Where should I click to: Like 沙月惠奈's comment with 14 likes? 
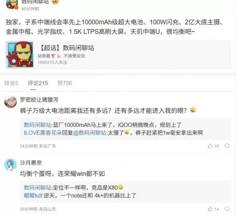(213, 209)
